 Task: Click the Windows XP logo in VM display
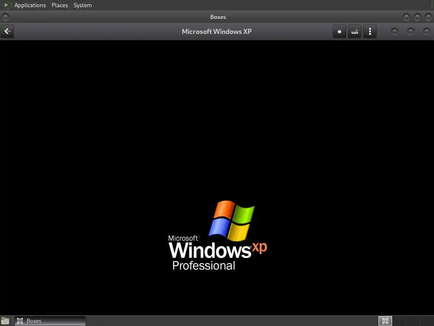[217, 235]
